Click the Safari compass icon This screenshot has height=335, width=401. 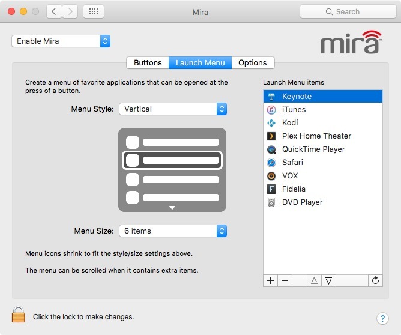pyautogui.click(x=271, y=163)
